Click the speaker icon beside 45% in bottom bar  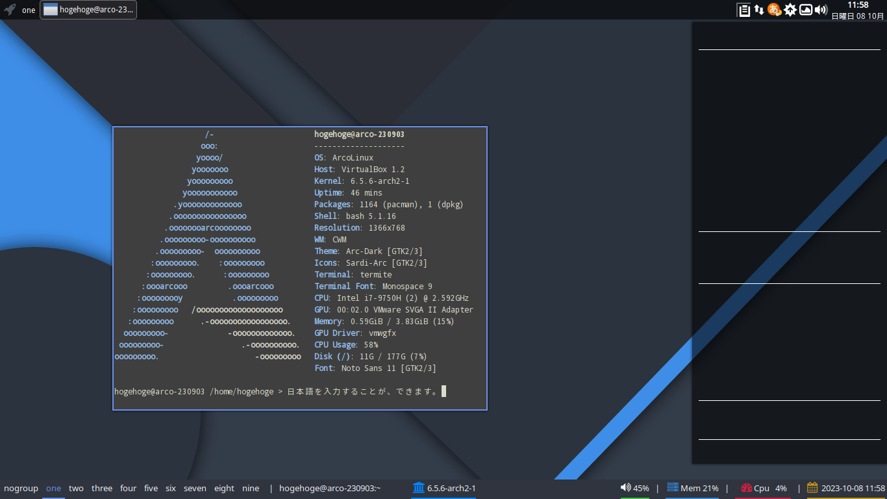[625, 488]
